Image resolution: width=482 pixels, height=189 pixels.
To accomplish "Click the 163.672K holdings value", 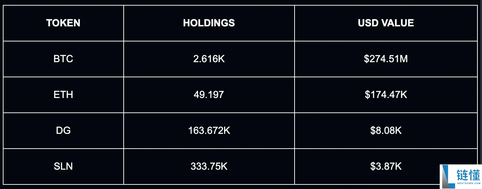I will click(209, 131).
